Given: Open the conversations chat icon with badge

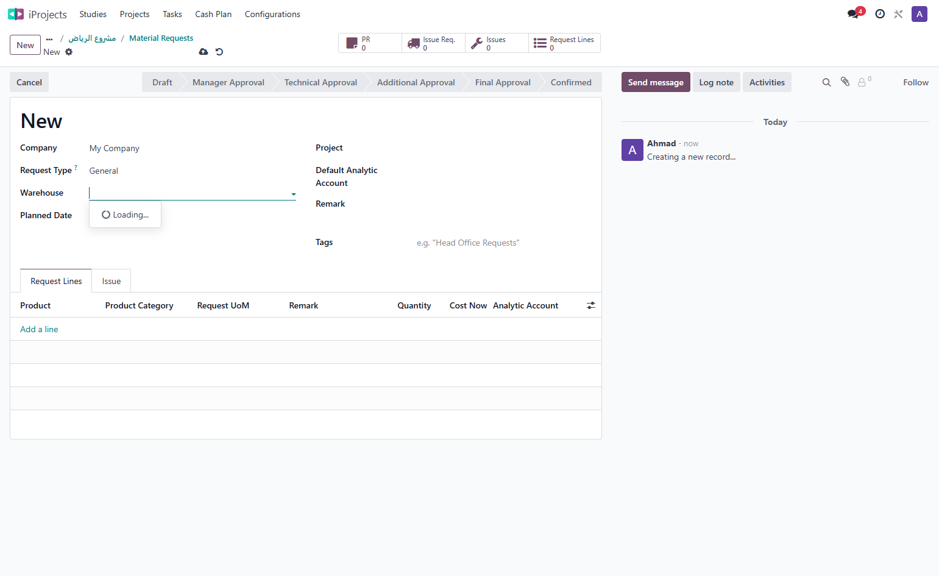Looking at the screenshot, I should tap(854, 14).
